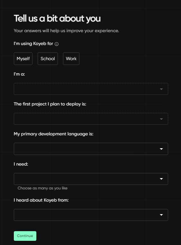
Task: Choose School as usage purpose
Action: (x=48, y=59)
